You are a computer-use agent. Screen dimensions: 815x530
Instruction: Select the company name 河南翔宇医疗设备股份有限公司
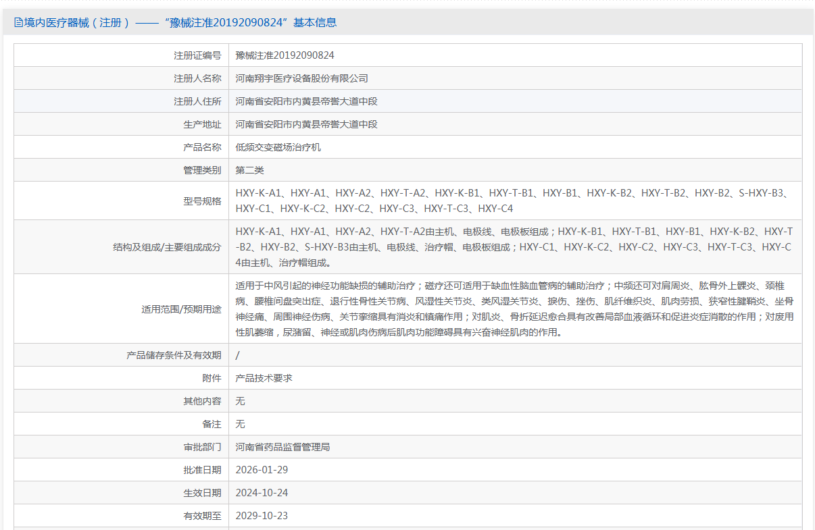tap(301, 78)
